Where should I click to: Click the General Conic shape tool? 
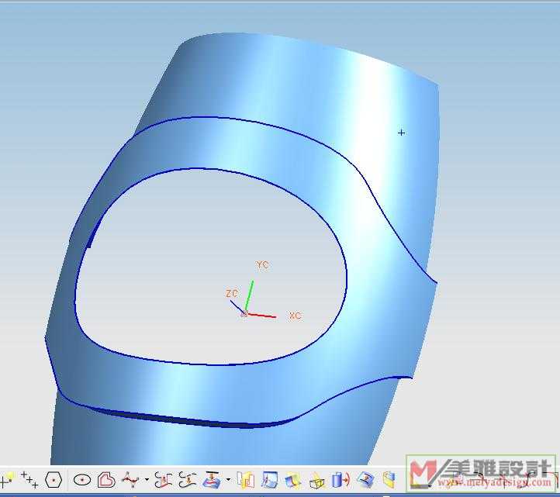(x=106, y=480)
